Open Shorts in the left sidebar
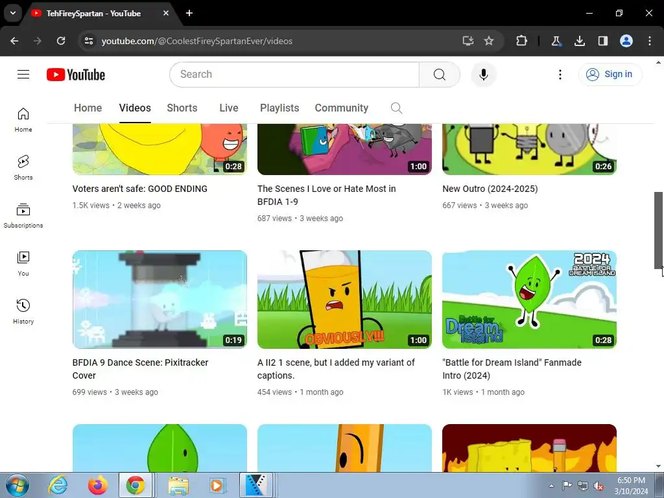Image resolution: width=664 pixels, height=498 pixels. (23, 168)
